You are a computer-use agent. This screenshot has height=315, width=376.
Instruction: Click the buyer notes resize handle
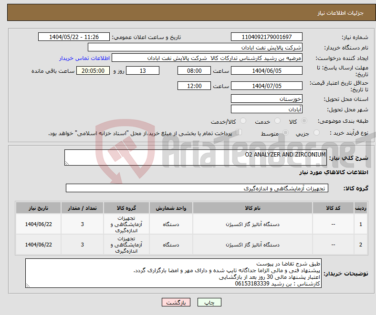[x=28, y=285]
